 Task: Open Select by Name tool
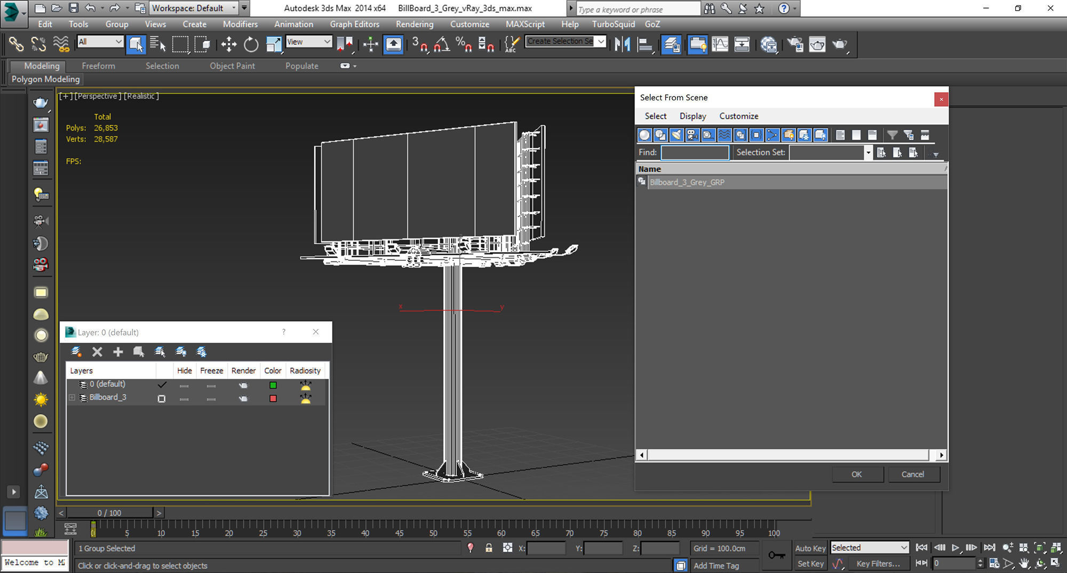click(158, 44)
